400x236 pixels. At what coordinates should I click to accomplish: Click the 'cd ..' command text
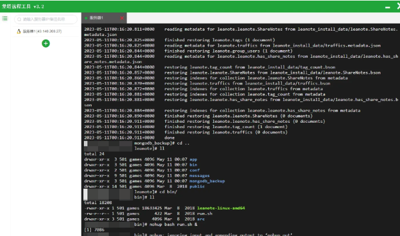[183, 143]
